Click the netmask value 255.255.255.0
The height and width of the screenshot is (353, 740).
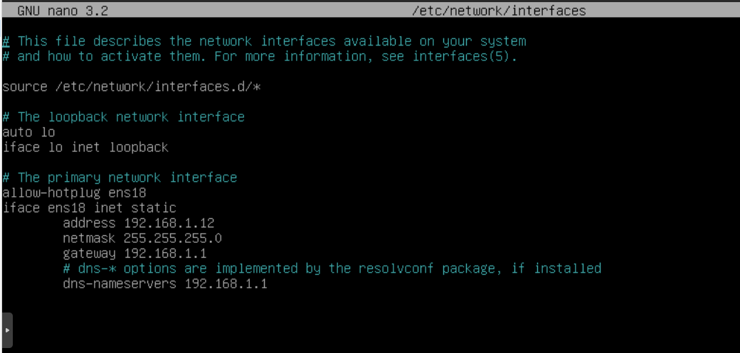[x=173, y=238]
